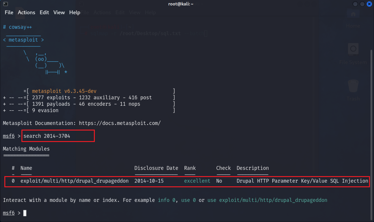Click '/root/Desktop/sql.txt' in background terminal
The height and width of the screenshot is (222, 374).
coord(150,33)
